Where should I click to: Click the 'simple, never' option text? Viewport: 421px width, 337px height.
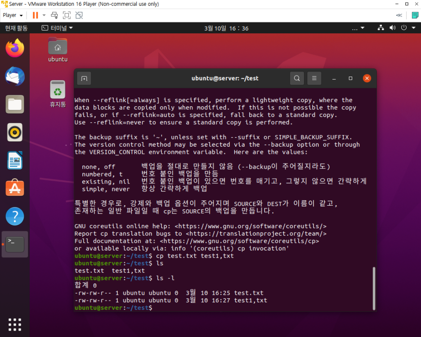coord(106,189)
